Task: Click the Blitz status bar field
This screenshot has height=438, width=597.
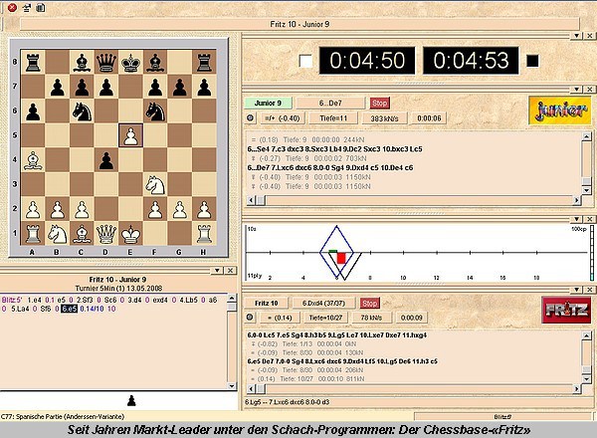Action: (502, 416)
